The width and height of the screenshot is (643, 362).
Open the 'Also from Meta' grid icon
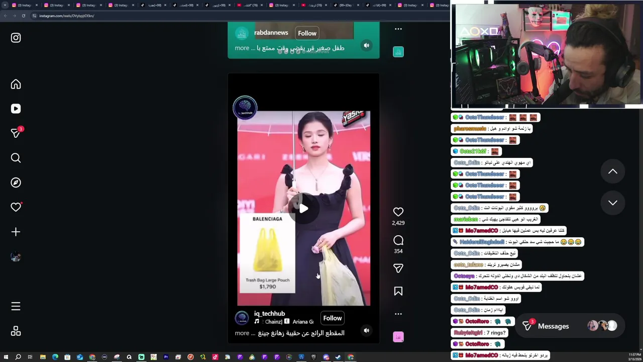point(16,331)
